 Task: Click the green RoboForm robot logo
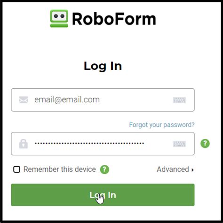click(x=59, y=18)
